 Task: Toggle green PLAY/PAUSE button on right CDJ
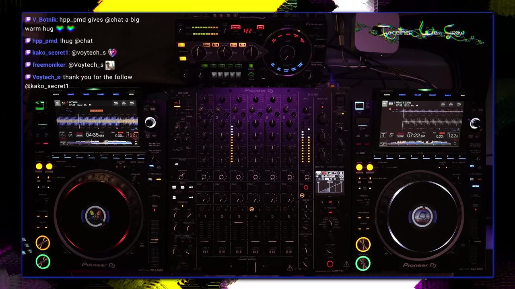pyautogui.click(x=363, y=263)
